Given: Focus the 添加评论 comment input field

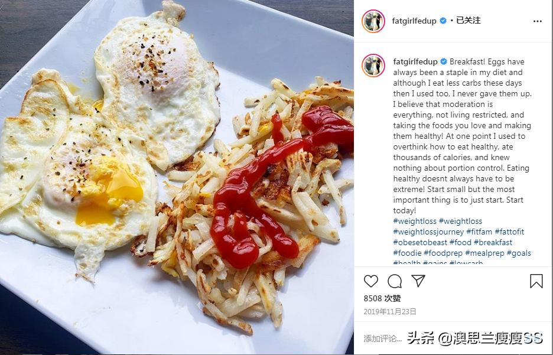Looking at the screenshot, I should (x=382, y=339).
